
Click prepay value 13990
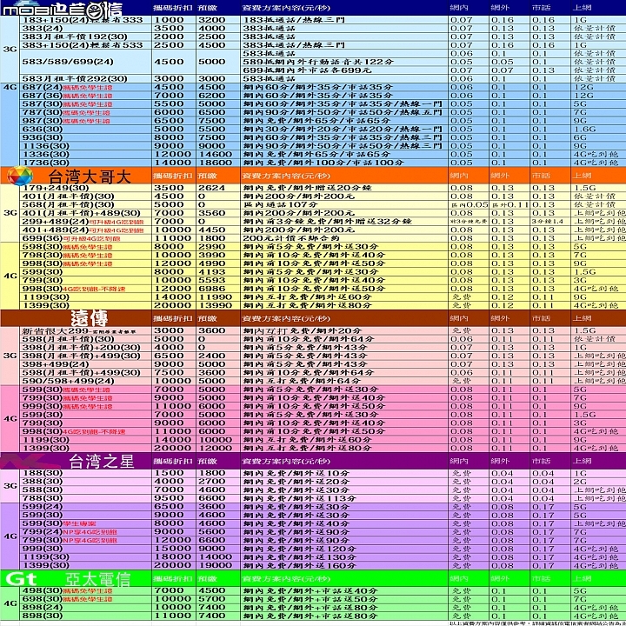(216, 305)
